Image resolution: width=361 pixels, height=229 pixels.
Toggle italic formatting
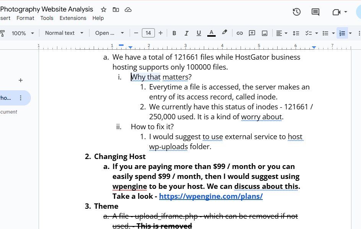(187, 33)
